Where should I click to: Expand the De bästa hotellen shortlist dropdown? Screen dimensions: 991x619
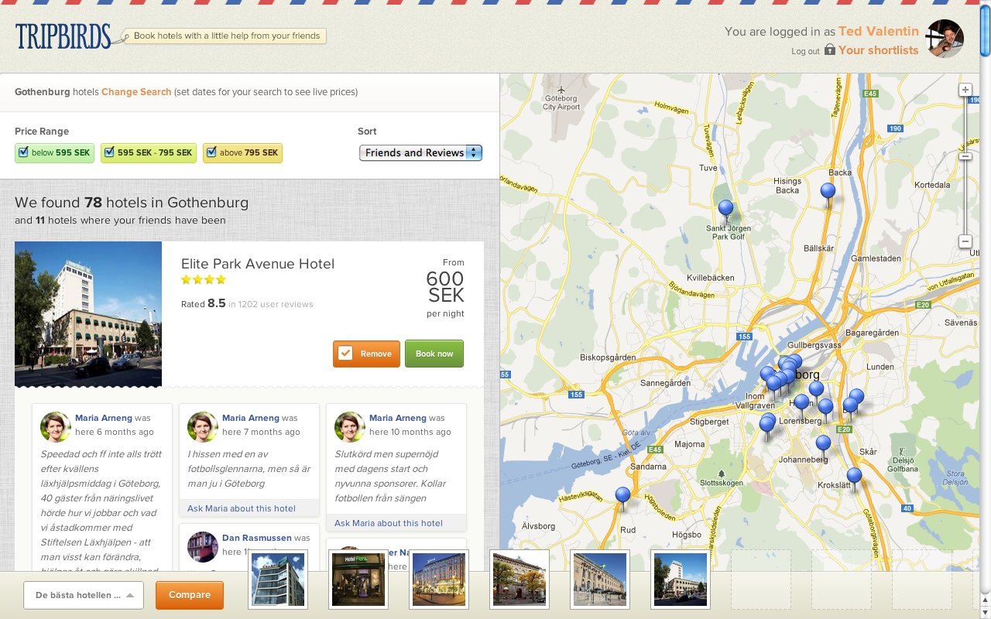pyautogui.click(x=84, y=595)
